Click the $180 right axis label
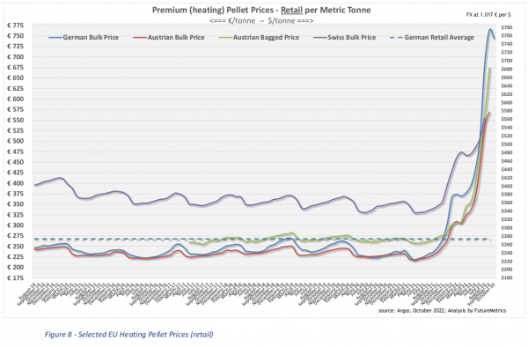 [x=507, y=278]
